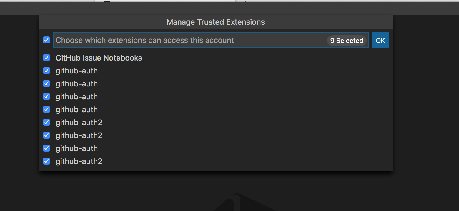Select the first github-auth list item
Image resolution: width=459 pixels, height=211 pixels.
tap(76, 71)
